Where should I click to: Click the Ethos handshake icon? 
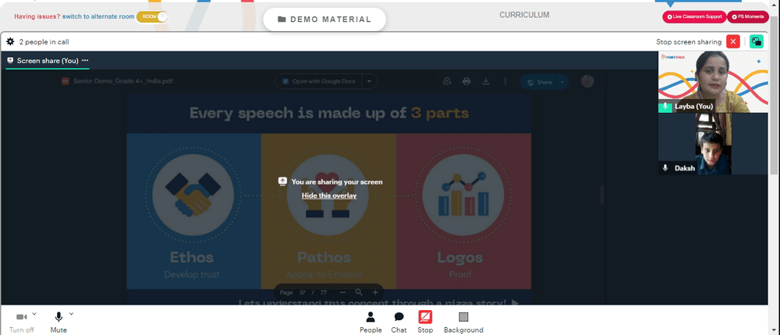coord(193,195)
